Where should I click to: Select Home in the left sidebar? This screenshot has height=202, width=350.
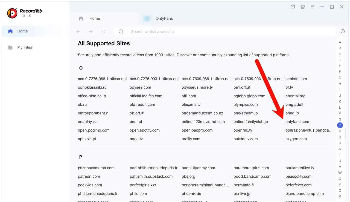[x=22, y=31]
